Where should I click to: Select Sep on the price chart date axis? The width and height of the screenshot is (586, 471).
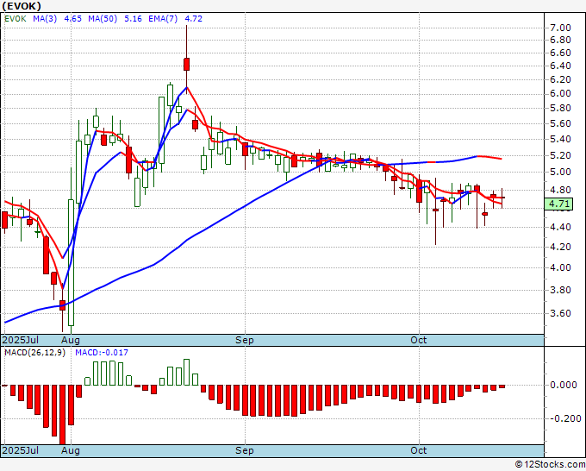(x=244, y=340)
